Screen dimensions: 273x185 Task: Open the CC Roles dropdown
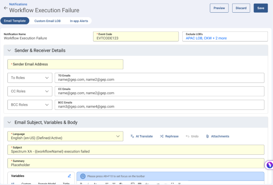pos(29,91)
